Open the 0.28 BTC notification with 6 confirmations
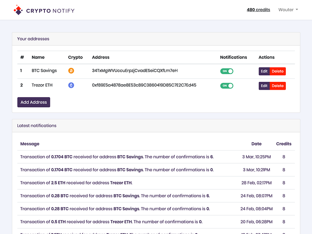 [x=115, y=196]
